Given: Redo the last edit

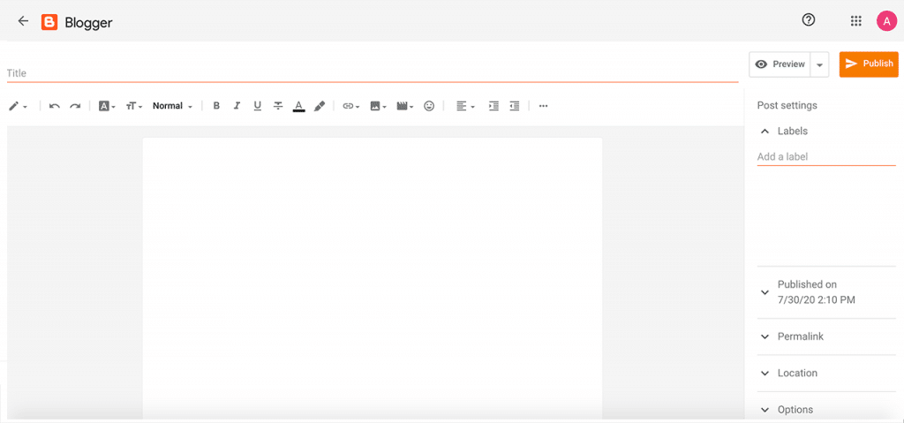Looking at the screenshot, I should point(75,106).
